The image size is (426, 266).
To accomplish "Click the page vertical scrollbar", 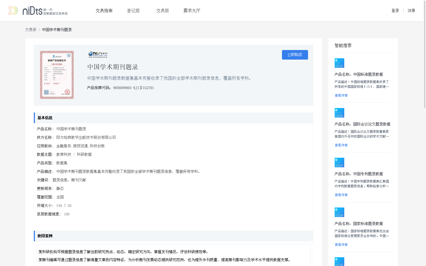I will [x=425, y=55].
